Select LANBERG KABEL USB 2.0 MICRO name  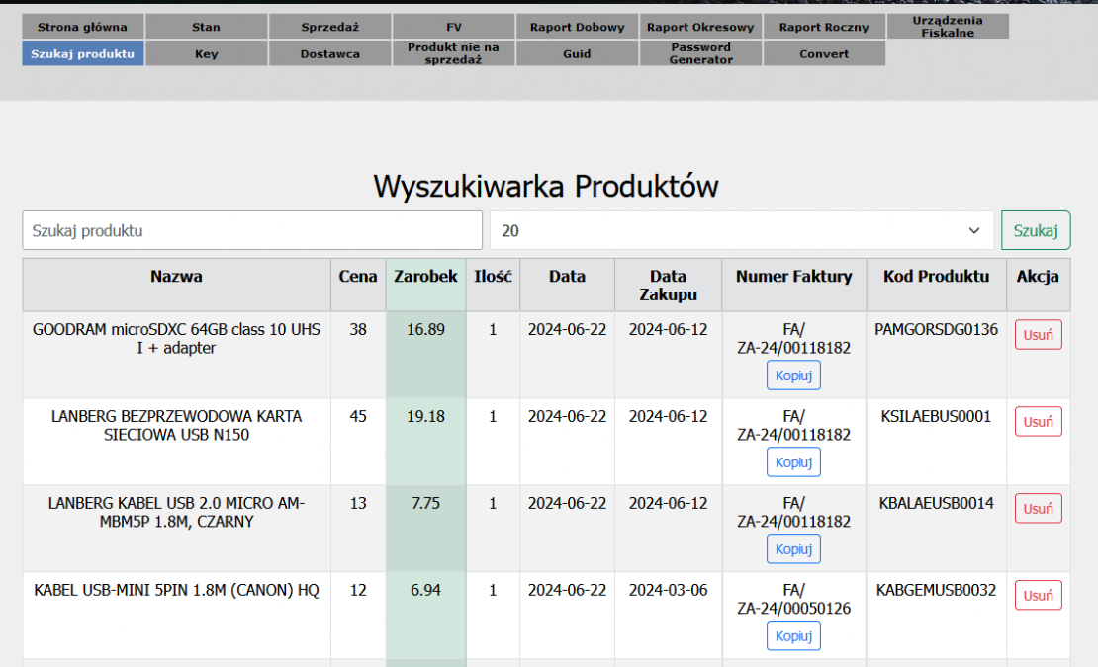tap(176, 512)
